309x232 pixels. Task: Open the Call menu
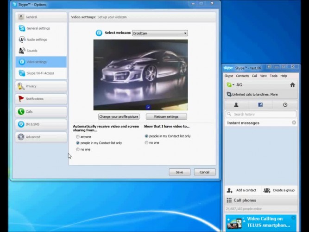254,76
